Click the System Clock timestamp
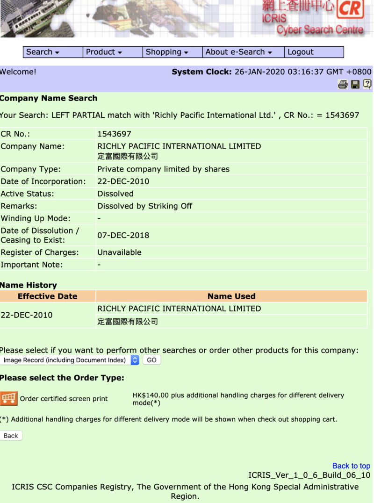Screen dimensions: 374x503 [x=303, y=72]
